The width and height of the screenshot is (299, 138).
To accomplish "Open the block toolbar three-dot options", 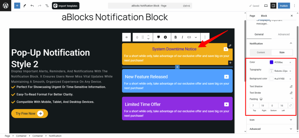I will [205, 37].
